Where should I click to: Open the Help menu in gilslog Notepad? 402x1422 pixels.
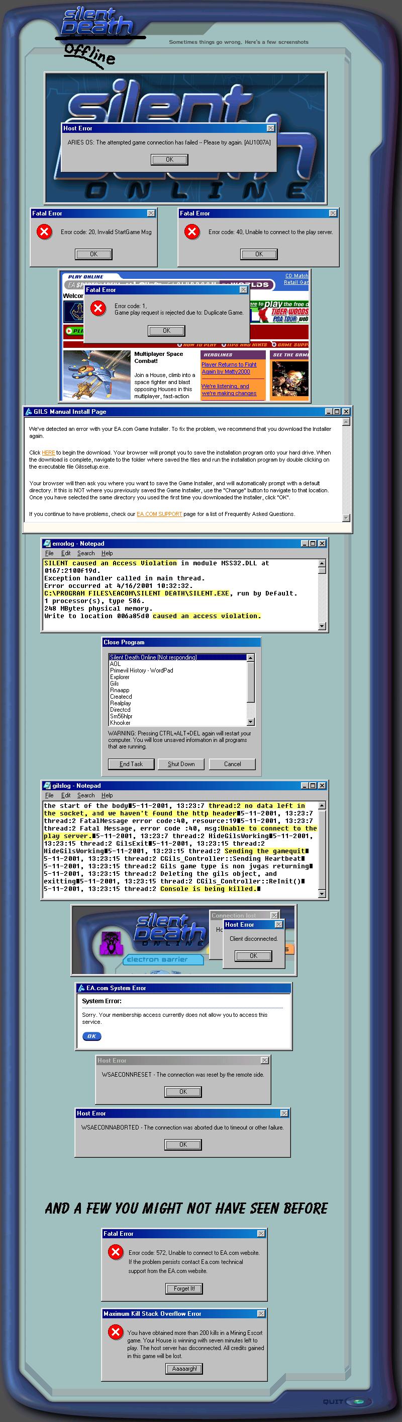pos(107,795)
